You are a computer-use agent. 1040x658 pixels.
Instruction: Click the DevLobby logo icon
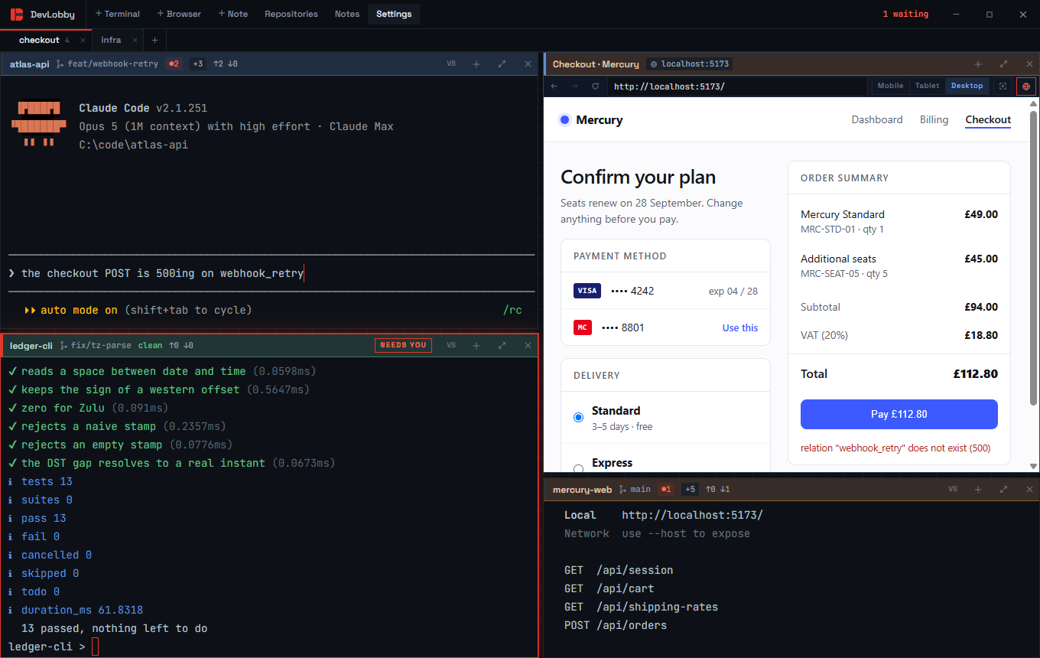click(x=16, y=14)
